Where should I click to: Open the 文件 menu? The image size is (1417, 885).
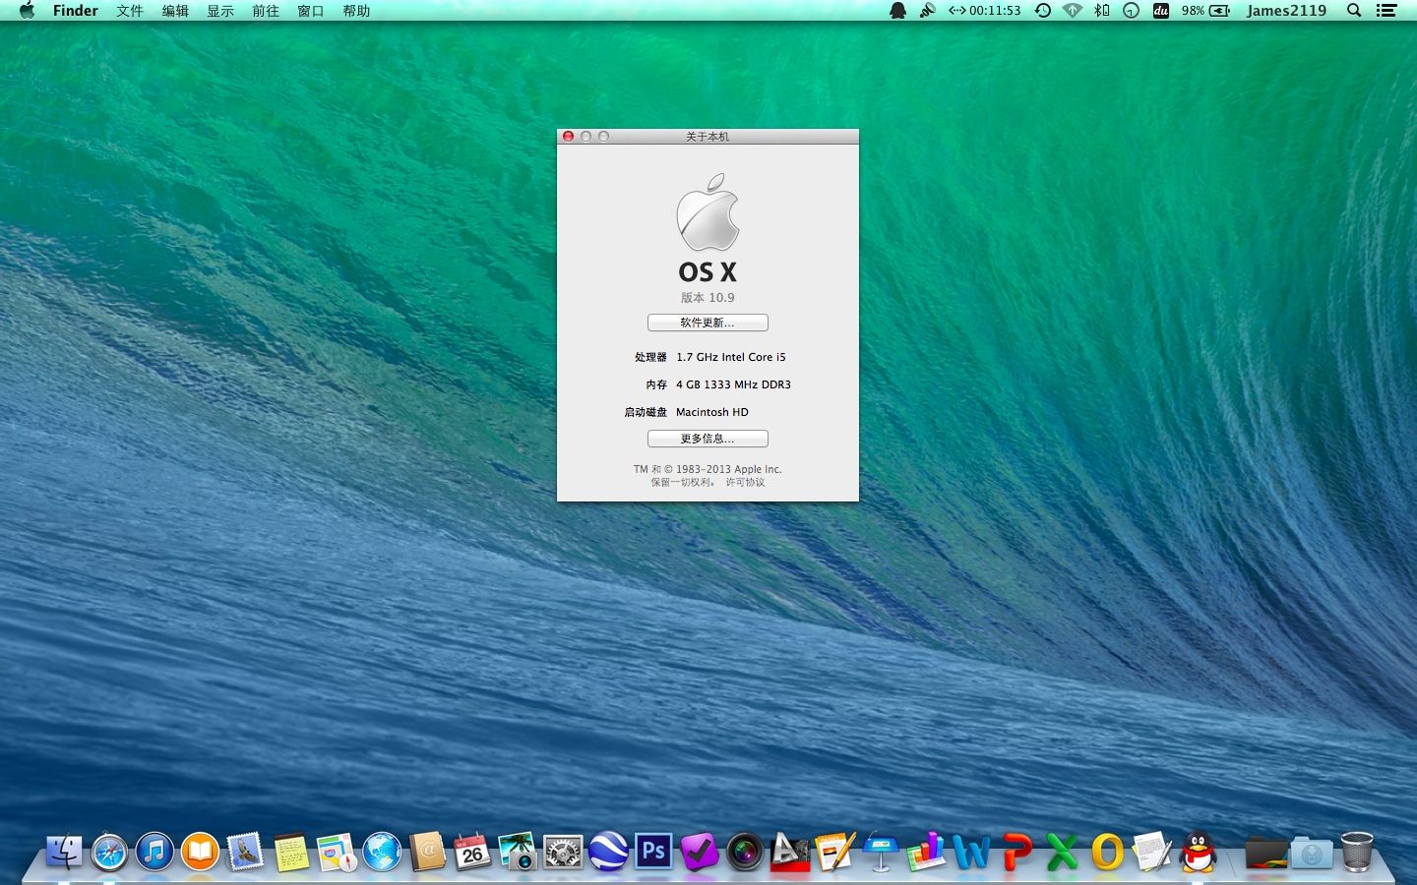pyautogui.click(x=130, y=11)
